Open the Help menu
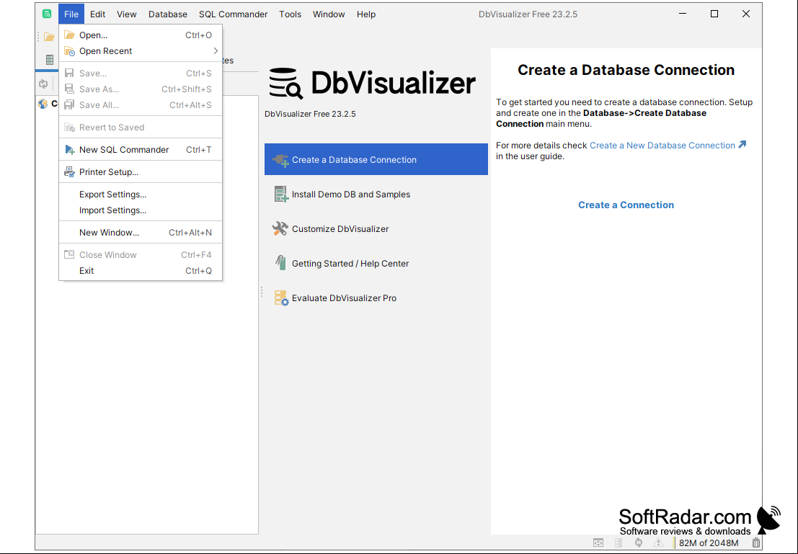798x554 pixels. coord(366,14)
